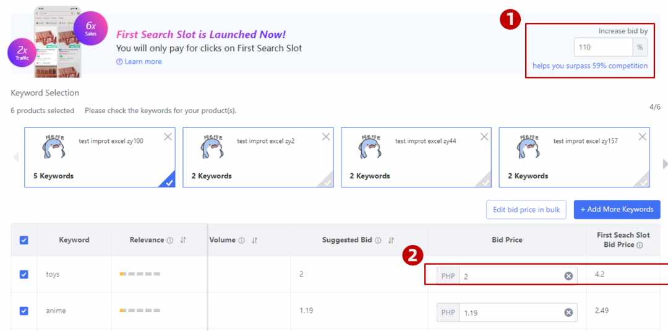Click the toys suggested bid value 2
The height and width of the screenshot is (331, 668).
tap(301, 274)
